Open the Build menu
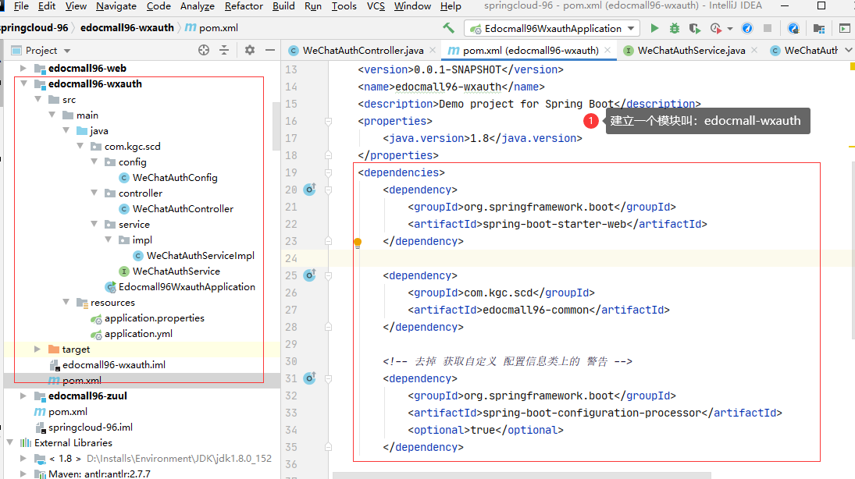This screenshot has height=479, width=855. click(283, 6)
